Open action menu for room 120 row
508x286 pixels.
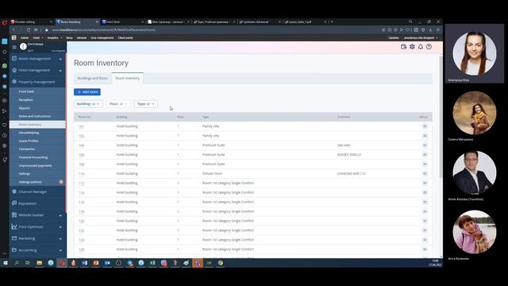[x=425, y=221]
